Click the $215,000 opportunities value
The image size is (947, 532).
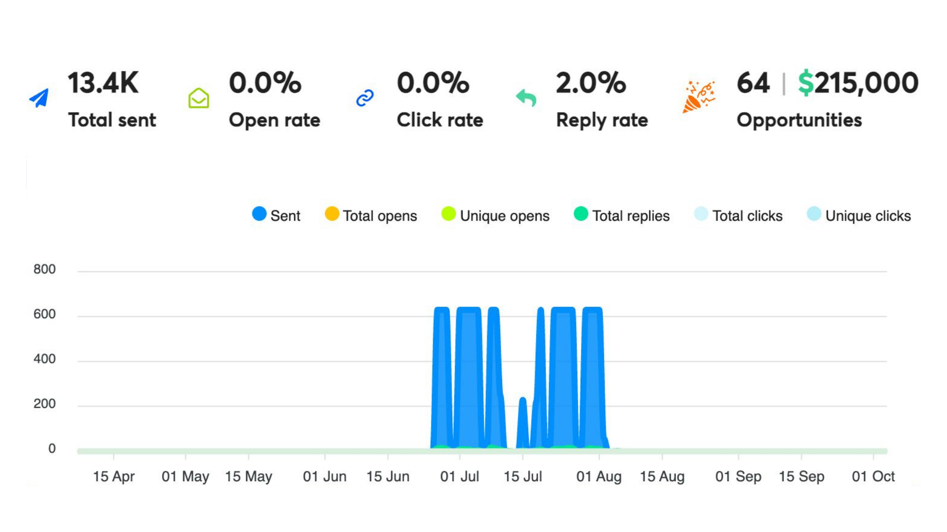(x=858, y=83)
